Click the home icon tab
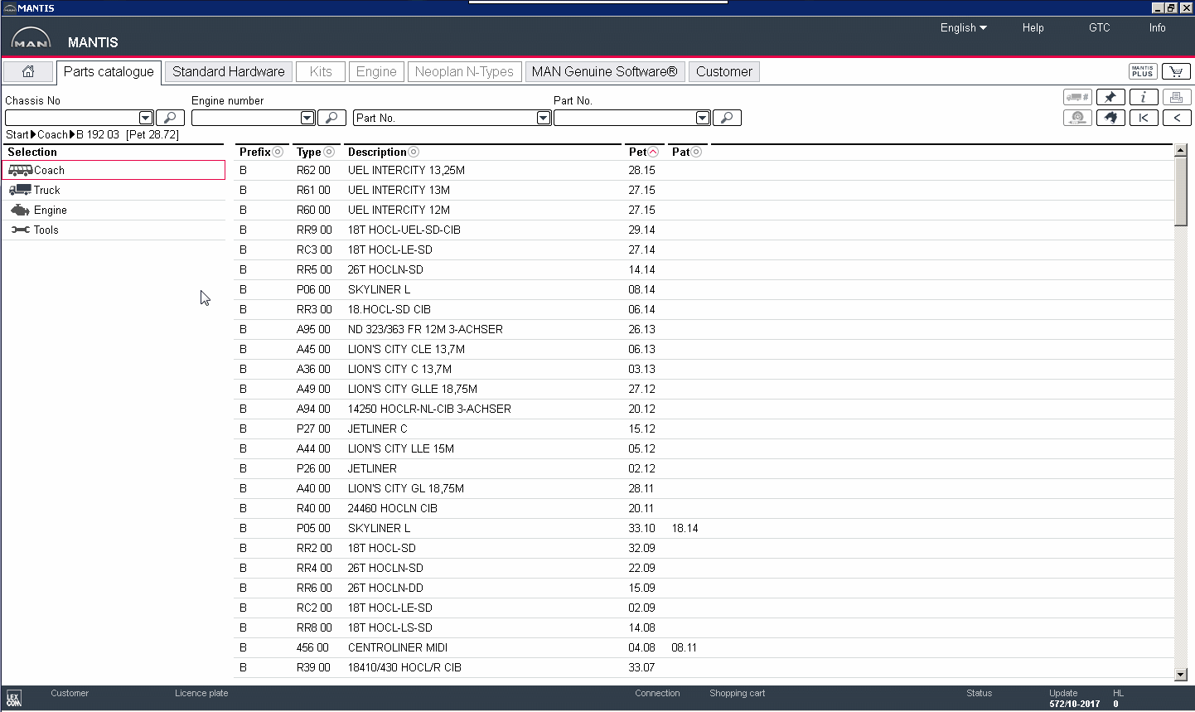The width and height of the screenshot is (1195, 712). (x=28, y=71)
